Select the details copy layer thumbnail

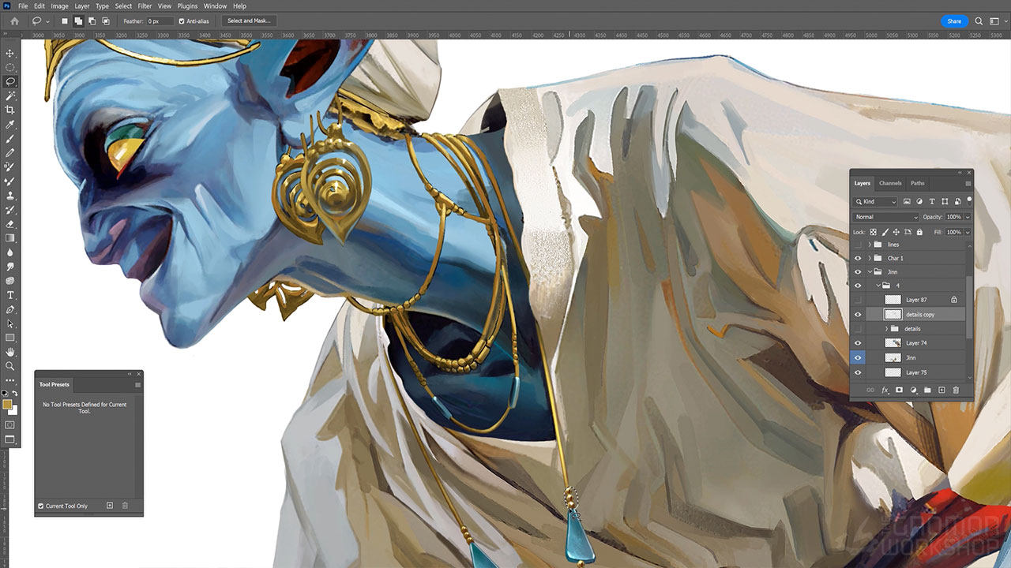(893, 314)
